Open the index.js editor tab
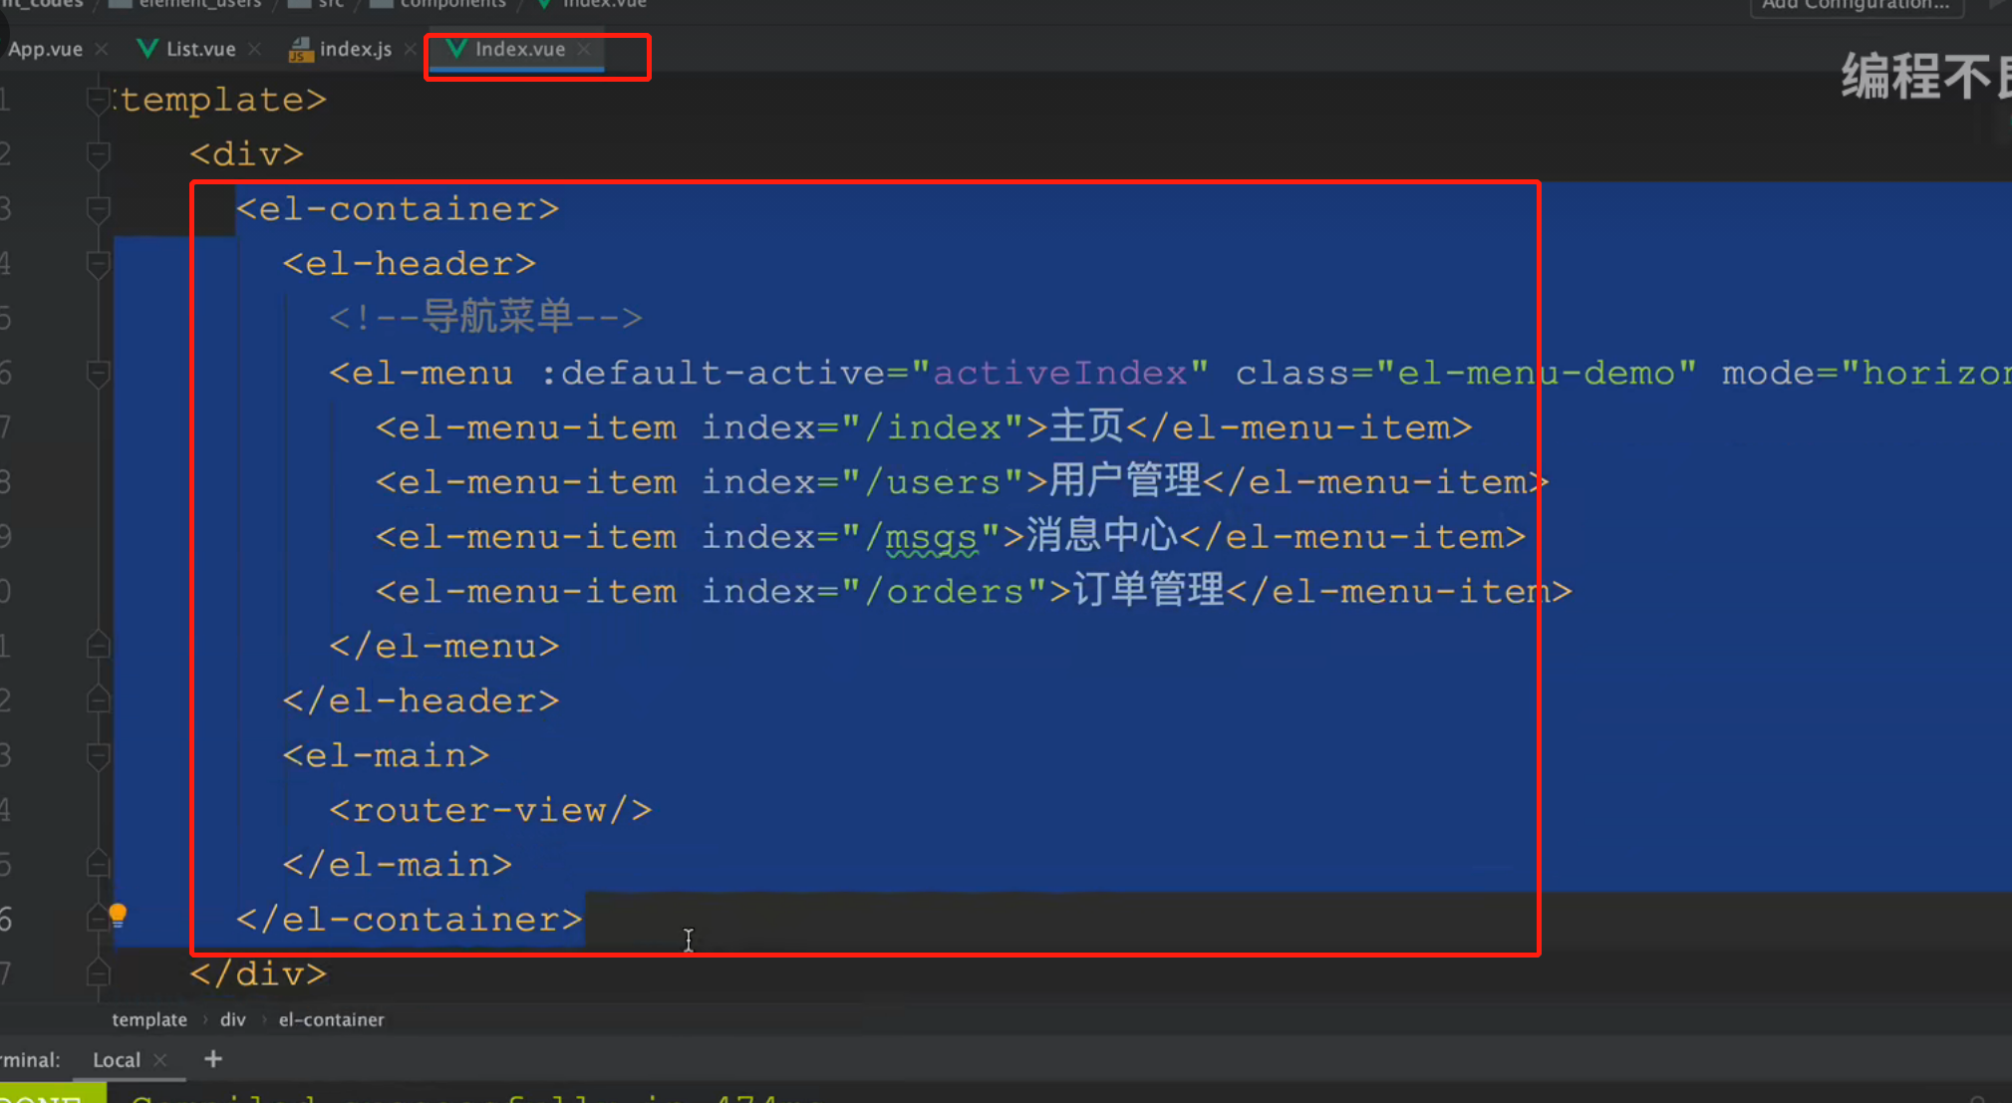The image size is (2012, 1103). (x=355, y=49)
